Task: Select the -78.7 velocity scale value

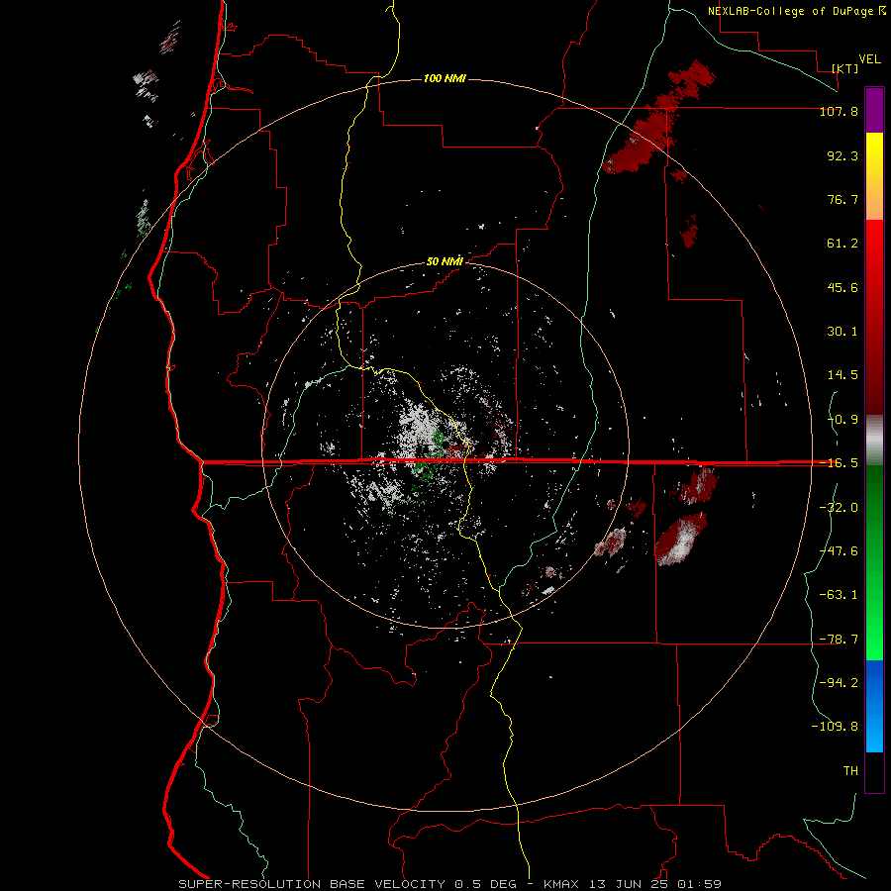Action: click(839, 640)
